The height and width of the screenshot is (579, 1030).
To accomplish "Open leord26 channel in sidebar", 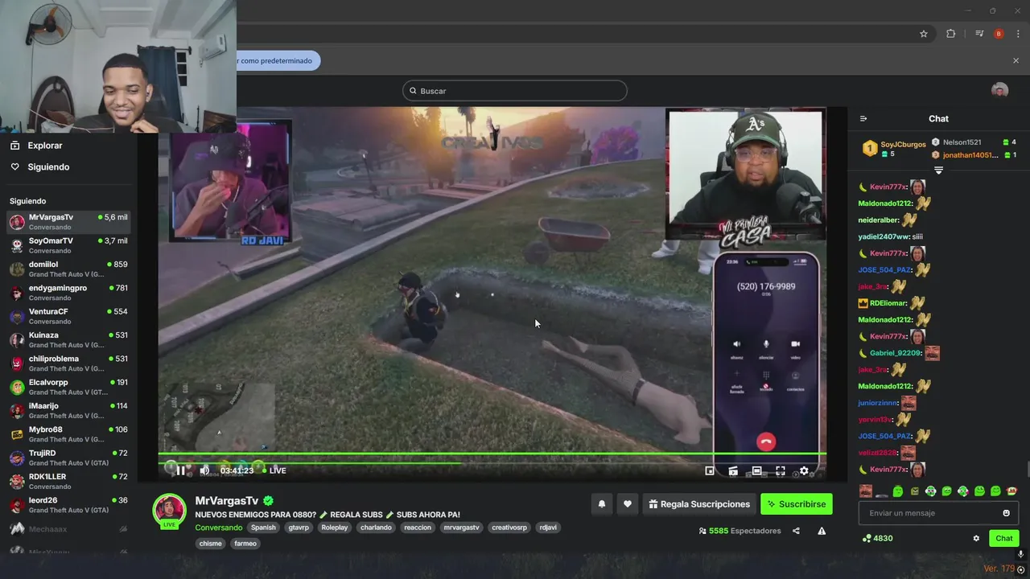I will click(x=68, y=505).
